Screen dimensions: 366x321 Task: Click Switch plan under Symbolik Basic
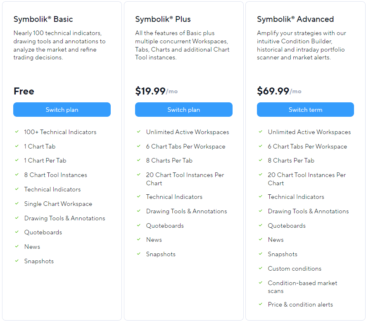(62, 110)
